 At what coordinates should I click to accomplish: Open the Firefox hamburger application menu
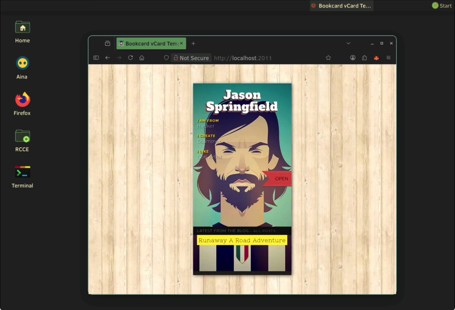[x=388, y=58]
